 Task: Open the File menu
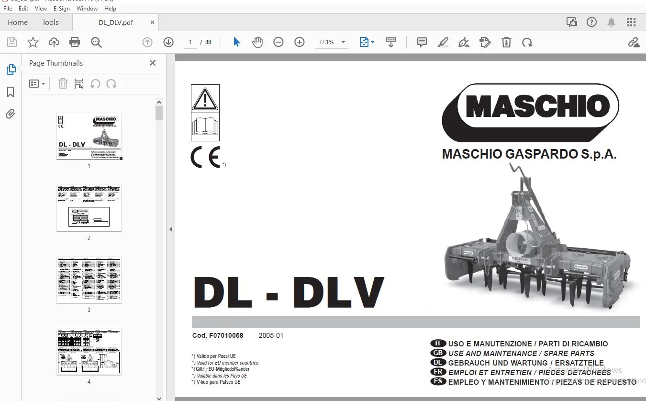pos(8,9)
